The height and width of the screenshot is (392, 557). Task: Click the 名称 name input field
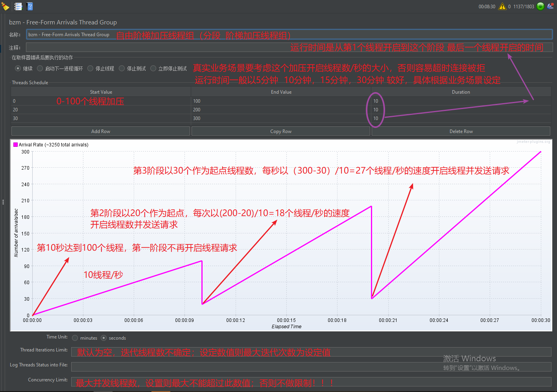pyautogui.click(x=289, y=34)
